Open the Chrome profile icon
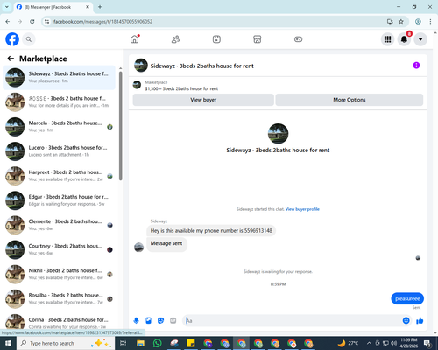Screen dimensions: 438x350 418,22
